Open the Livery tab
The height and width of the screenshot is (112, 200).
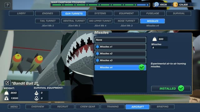(21, 13)
